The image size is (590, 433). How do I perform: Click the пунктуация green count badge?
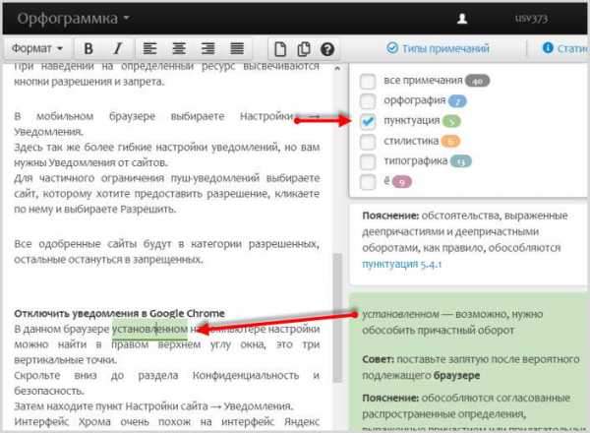(x=451, y=122)
